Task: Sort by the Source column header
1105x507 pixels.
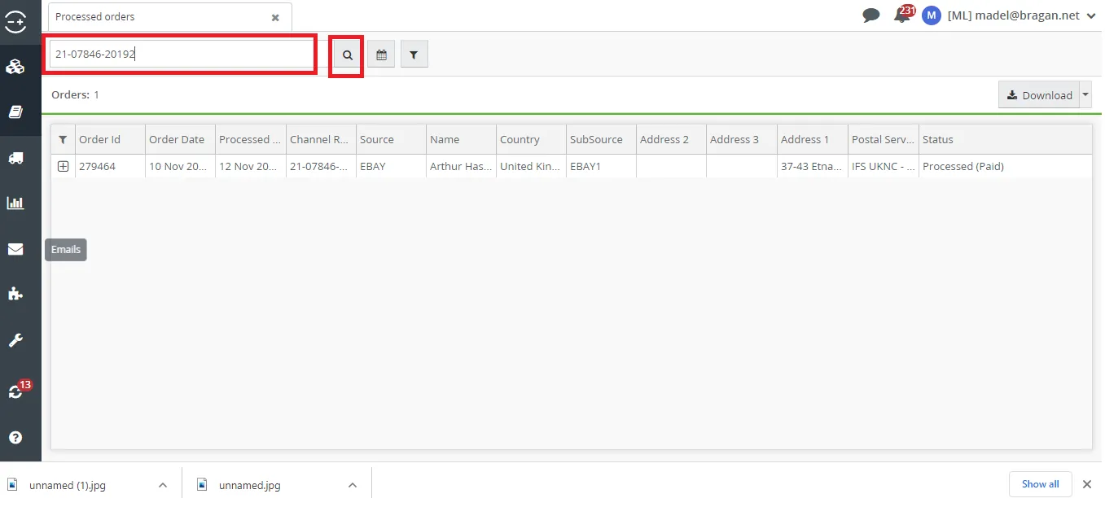Action: (391, 139)
